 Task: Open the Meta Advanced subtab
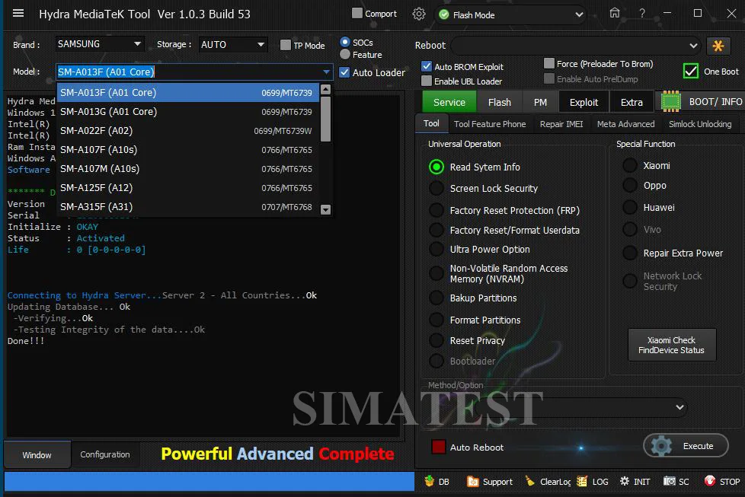coord(625,124)
